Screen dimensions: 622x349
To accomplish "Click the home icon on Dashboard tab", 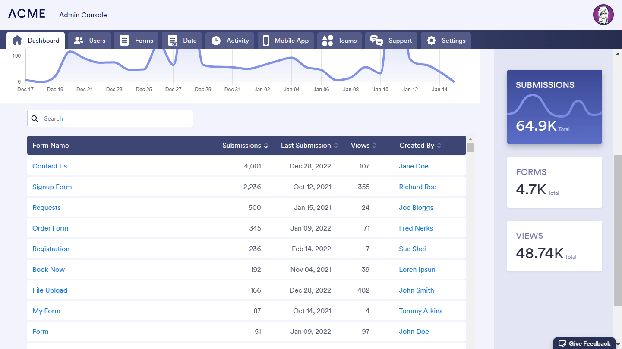I will tap(17, 41).
